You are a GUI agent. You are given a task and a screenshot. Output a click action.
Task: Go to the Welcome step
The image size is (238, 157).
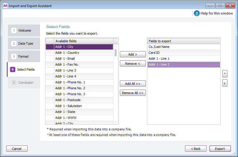pyautogui.click(x=24, y=30)
